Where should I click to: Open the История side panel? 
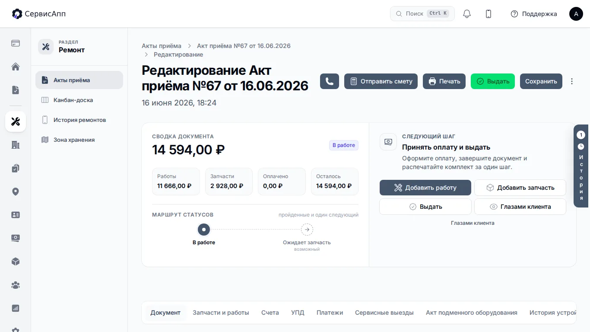581,166
